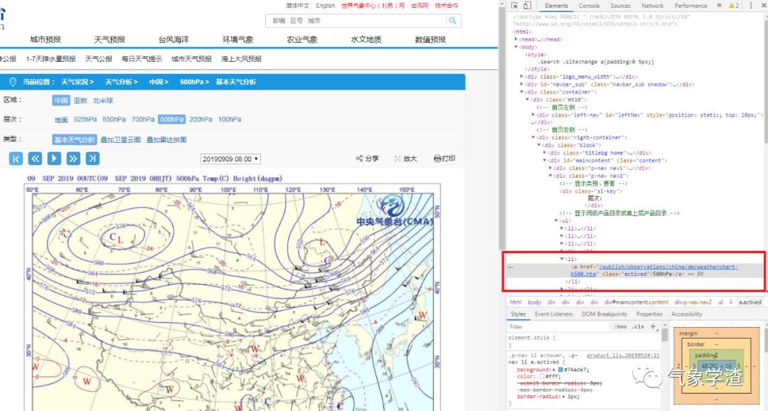Select the 850hPa level option

pyautogui.click(x=114, y=119)
